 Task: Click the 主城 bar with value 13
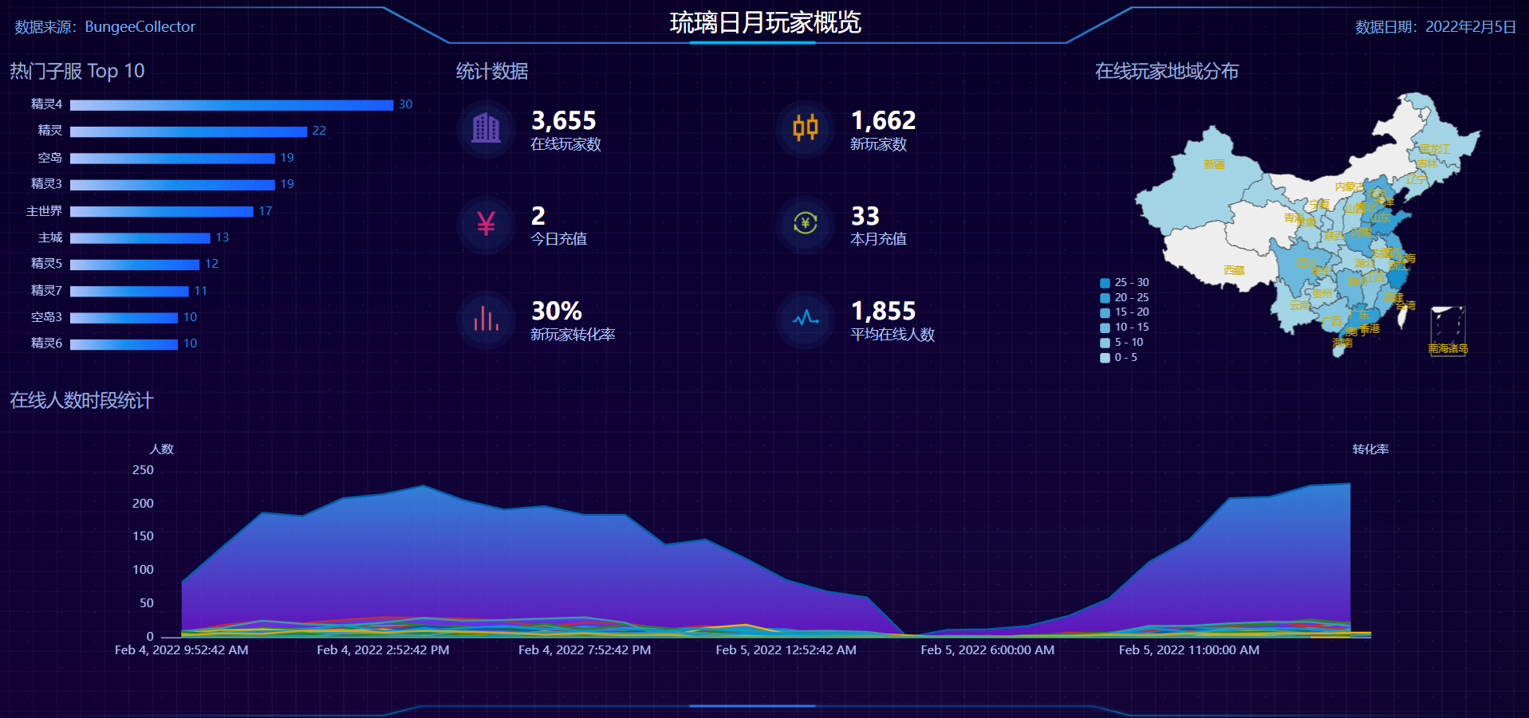pyautogui.click(x=140, y=238)
